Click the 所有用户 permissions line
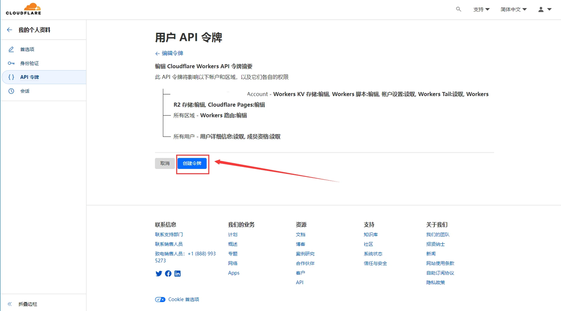 227,136
